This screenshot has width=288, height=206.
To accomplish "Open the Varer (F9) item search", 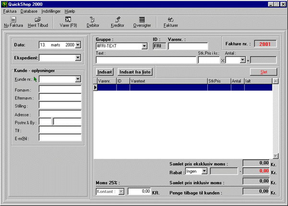I will (68, 22).
